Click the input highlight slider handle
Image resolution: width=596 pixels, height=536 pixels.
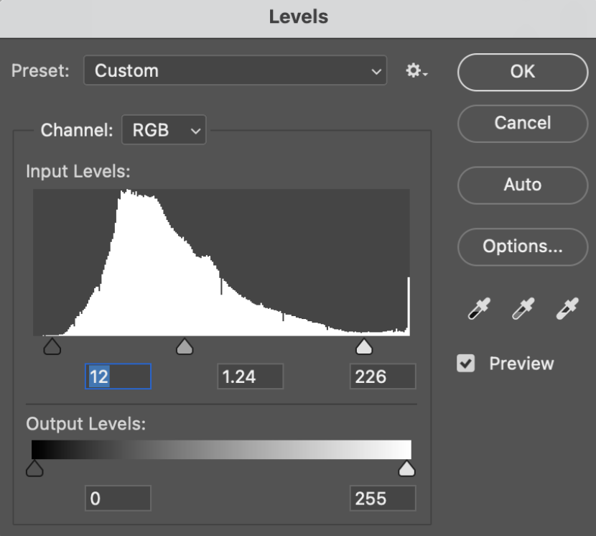coord(364,346)
